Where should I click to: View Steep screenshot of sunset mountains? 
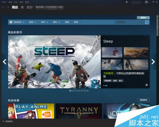click(136, 52)
